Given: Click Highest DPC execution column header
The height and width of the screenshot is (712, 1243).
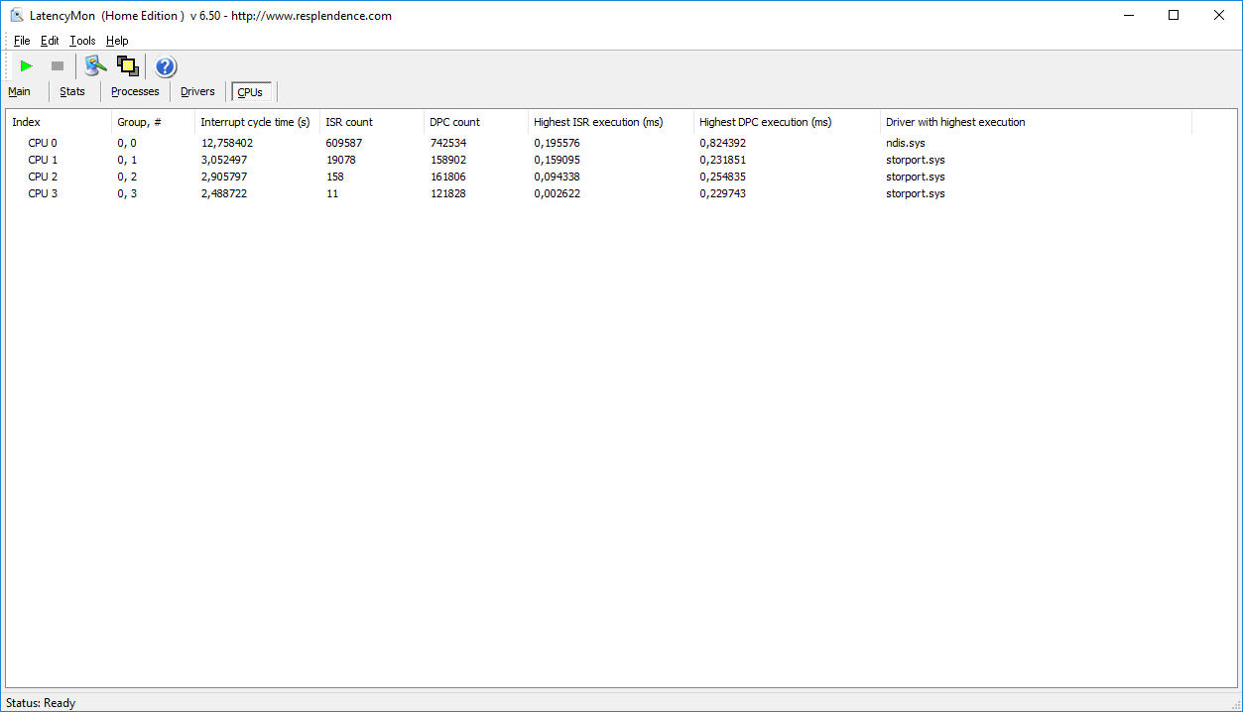Looking at the screenshot, I should pyautogui.click(x=765, y=122).
